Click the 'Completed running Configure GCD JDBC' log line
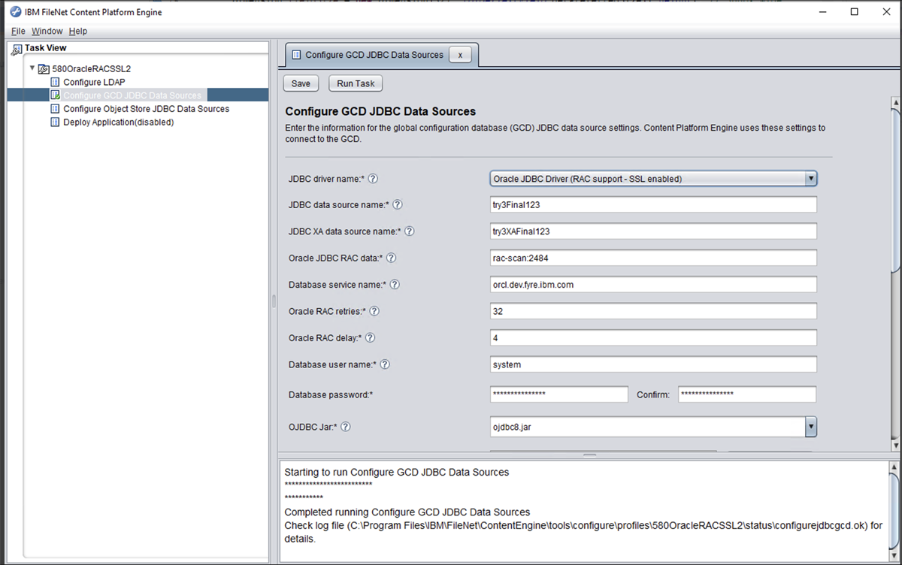This screenshot has width=902, height=565. pyautogui.click(x=407, y=512)
